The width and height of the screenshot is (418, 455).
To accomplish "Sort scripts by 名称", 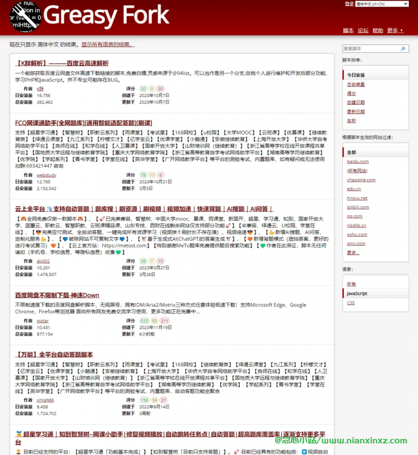I will (351, 121).
